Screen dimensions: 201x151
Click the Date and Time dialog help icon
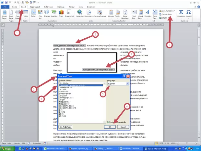(124, 76)
